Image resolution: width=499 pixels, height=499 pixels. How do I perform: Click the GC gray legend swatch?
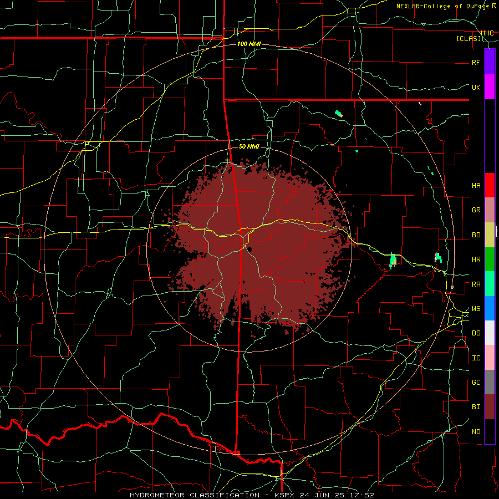(x=490, y=382)
